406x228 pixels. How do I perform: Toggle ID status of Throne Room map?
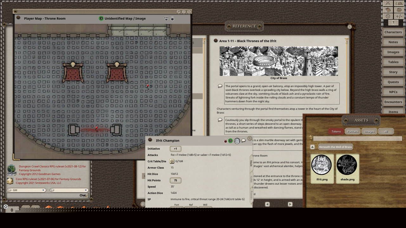tap(101, 19)
